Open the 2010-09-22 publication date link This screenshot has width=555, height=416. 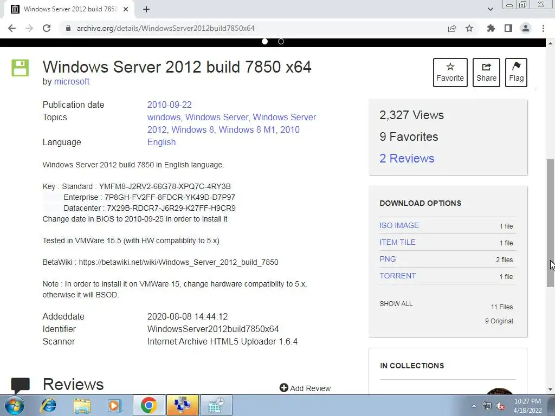(169, 105)
